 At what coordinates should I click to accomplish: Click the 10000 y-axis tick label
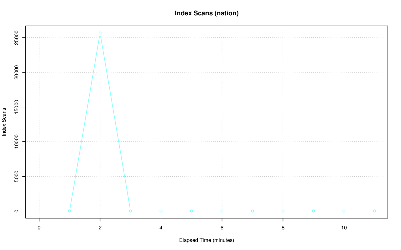click(17, 142)
